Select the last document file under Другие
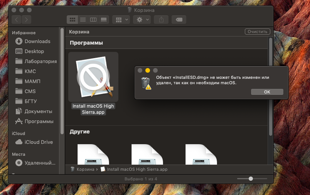The width and height of the screenshot is (310, 195). 201,154
